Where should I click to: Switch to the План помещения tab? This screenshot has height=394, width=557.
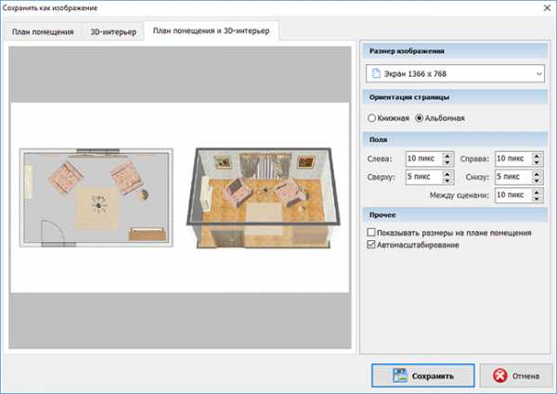[43, 32]
